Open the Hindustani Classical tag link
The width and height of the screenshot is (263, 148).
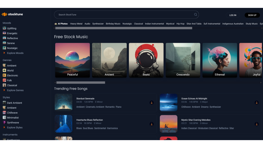click(x=208, y=128)
